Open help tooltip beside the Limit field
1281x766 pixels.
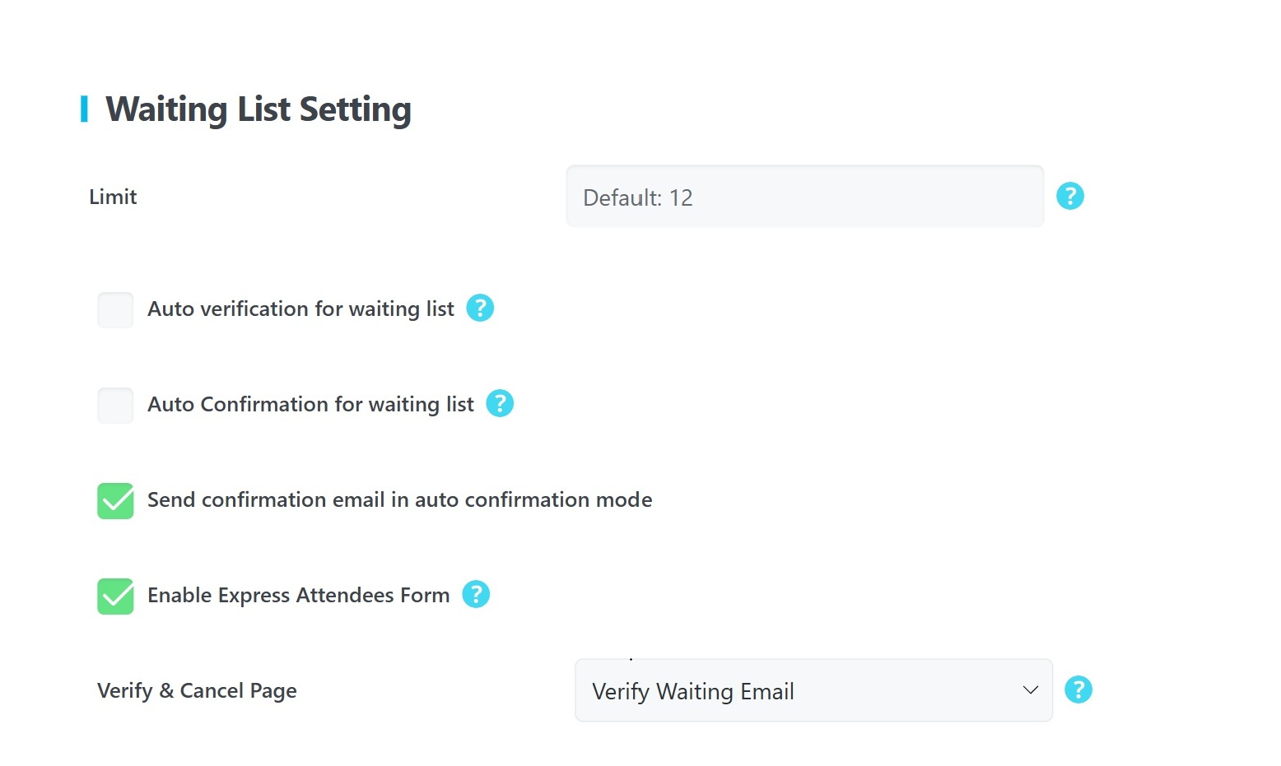point(1069,196)
